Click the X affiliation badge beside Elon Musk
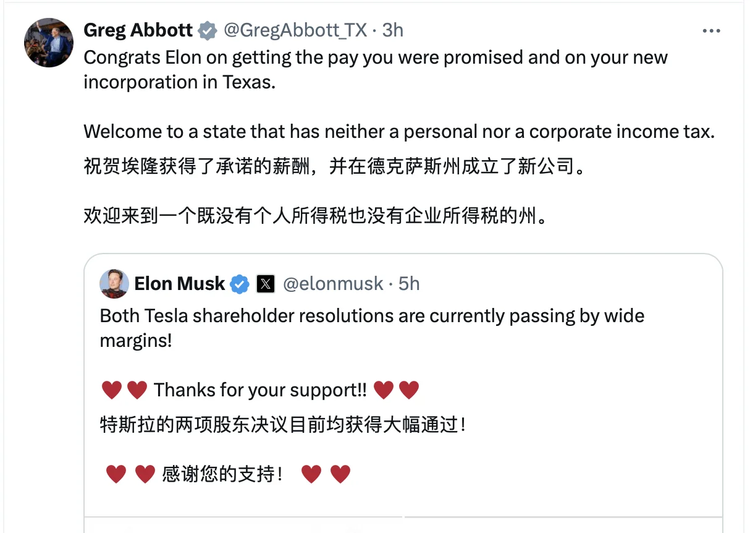The image size is (750, 533). [266, 284]
